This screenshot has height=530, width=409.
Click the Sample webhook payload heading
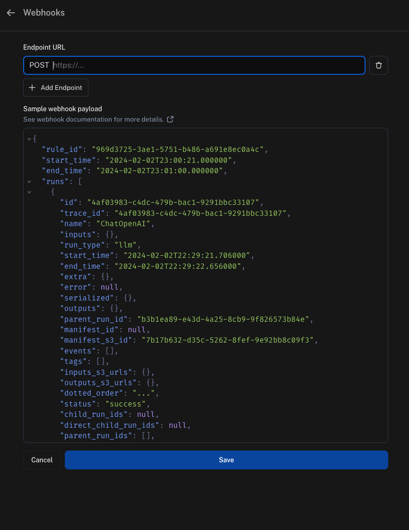point(62,109)
